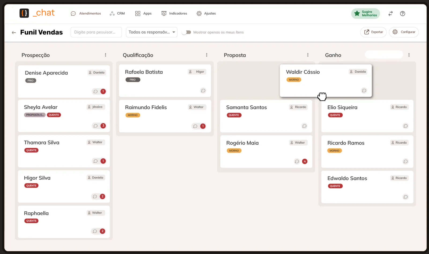429x254 pixels.
Task: Open Ganho column three-dot menu
Action: [409, 55]
